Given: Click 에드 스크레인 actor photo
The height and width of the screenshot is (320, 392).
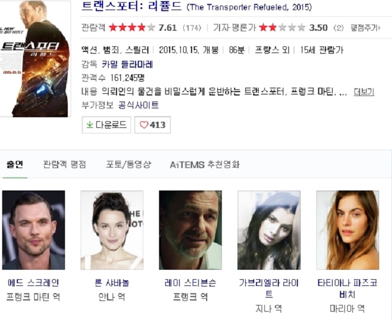Looking at the screenshot, I should point(34,230).
